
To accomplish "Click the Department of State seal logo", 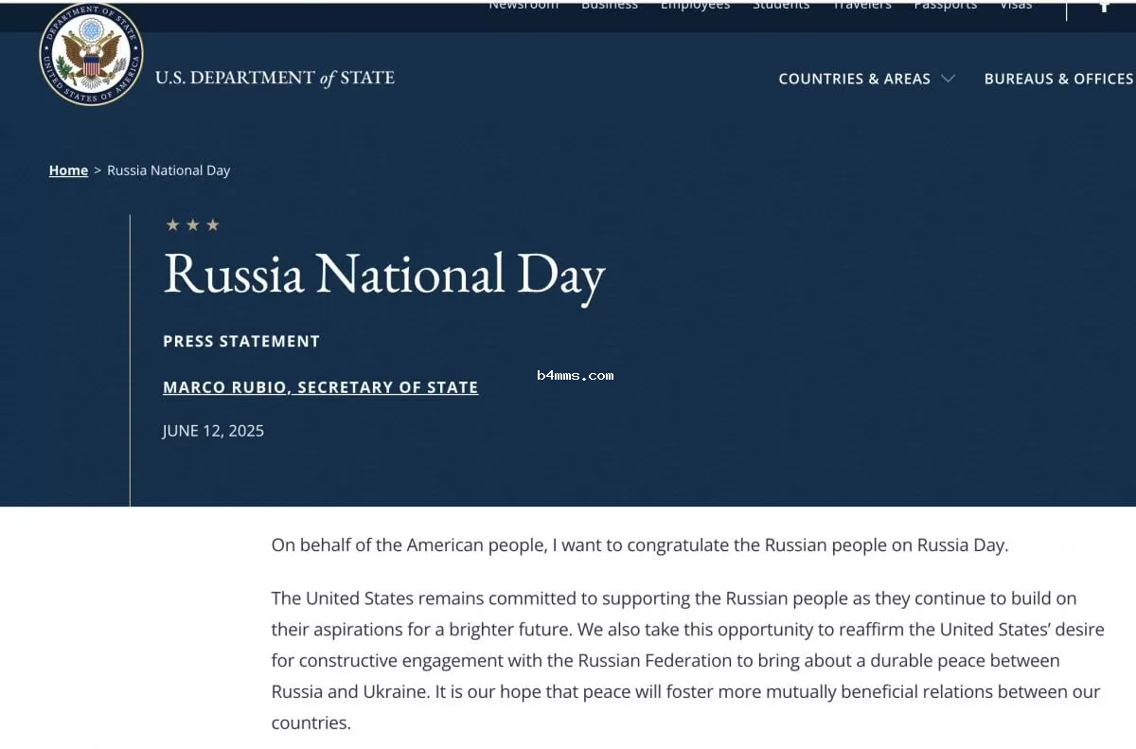I will coord(91,55).
